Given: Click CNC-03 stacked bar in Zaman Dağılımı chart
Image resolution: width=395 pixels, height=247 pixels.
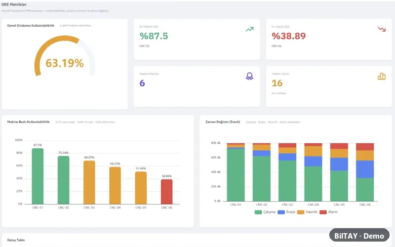Looking at the screenshot, I should coord(287,172).
